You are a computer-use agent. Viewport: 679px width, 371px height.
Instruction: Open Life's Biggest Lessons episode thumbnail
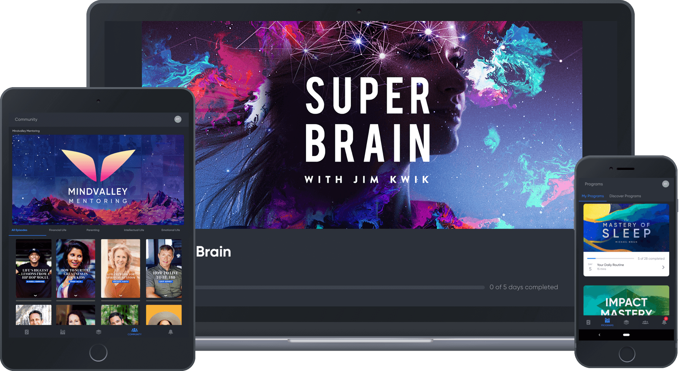click(x=34, y=268)
